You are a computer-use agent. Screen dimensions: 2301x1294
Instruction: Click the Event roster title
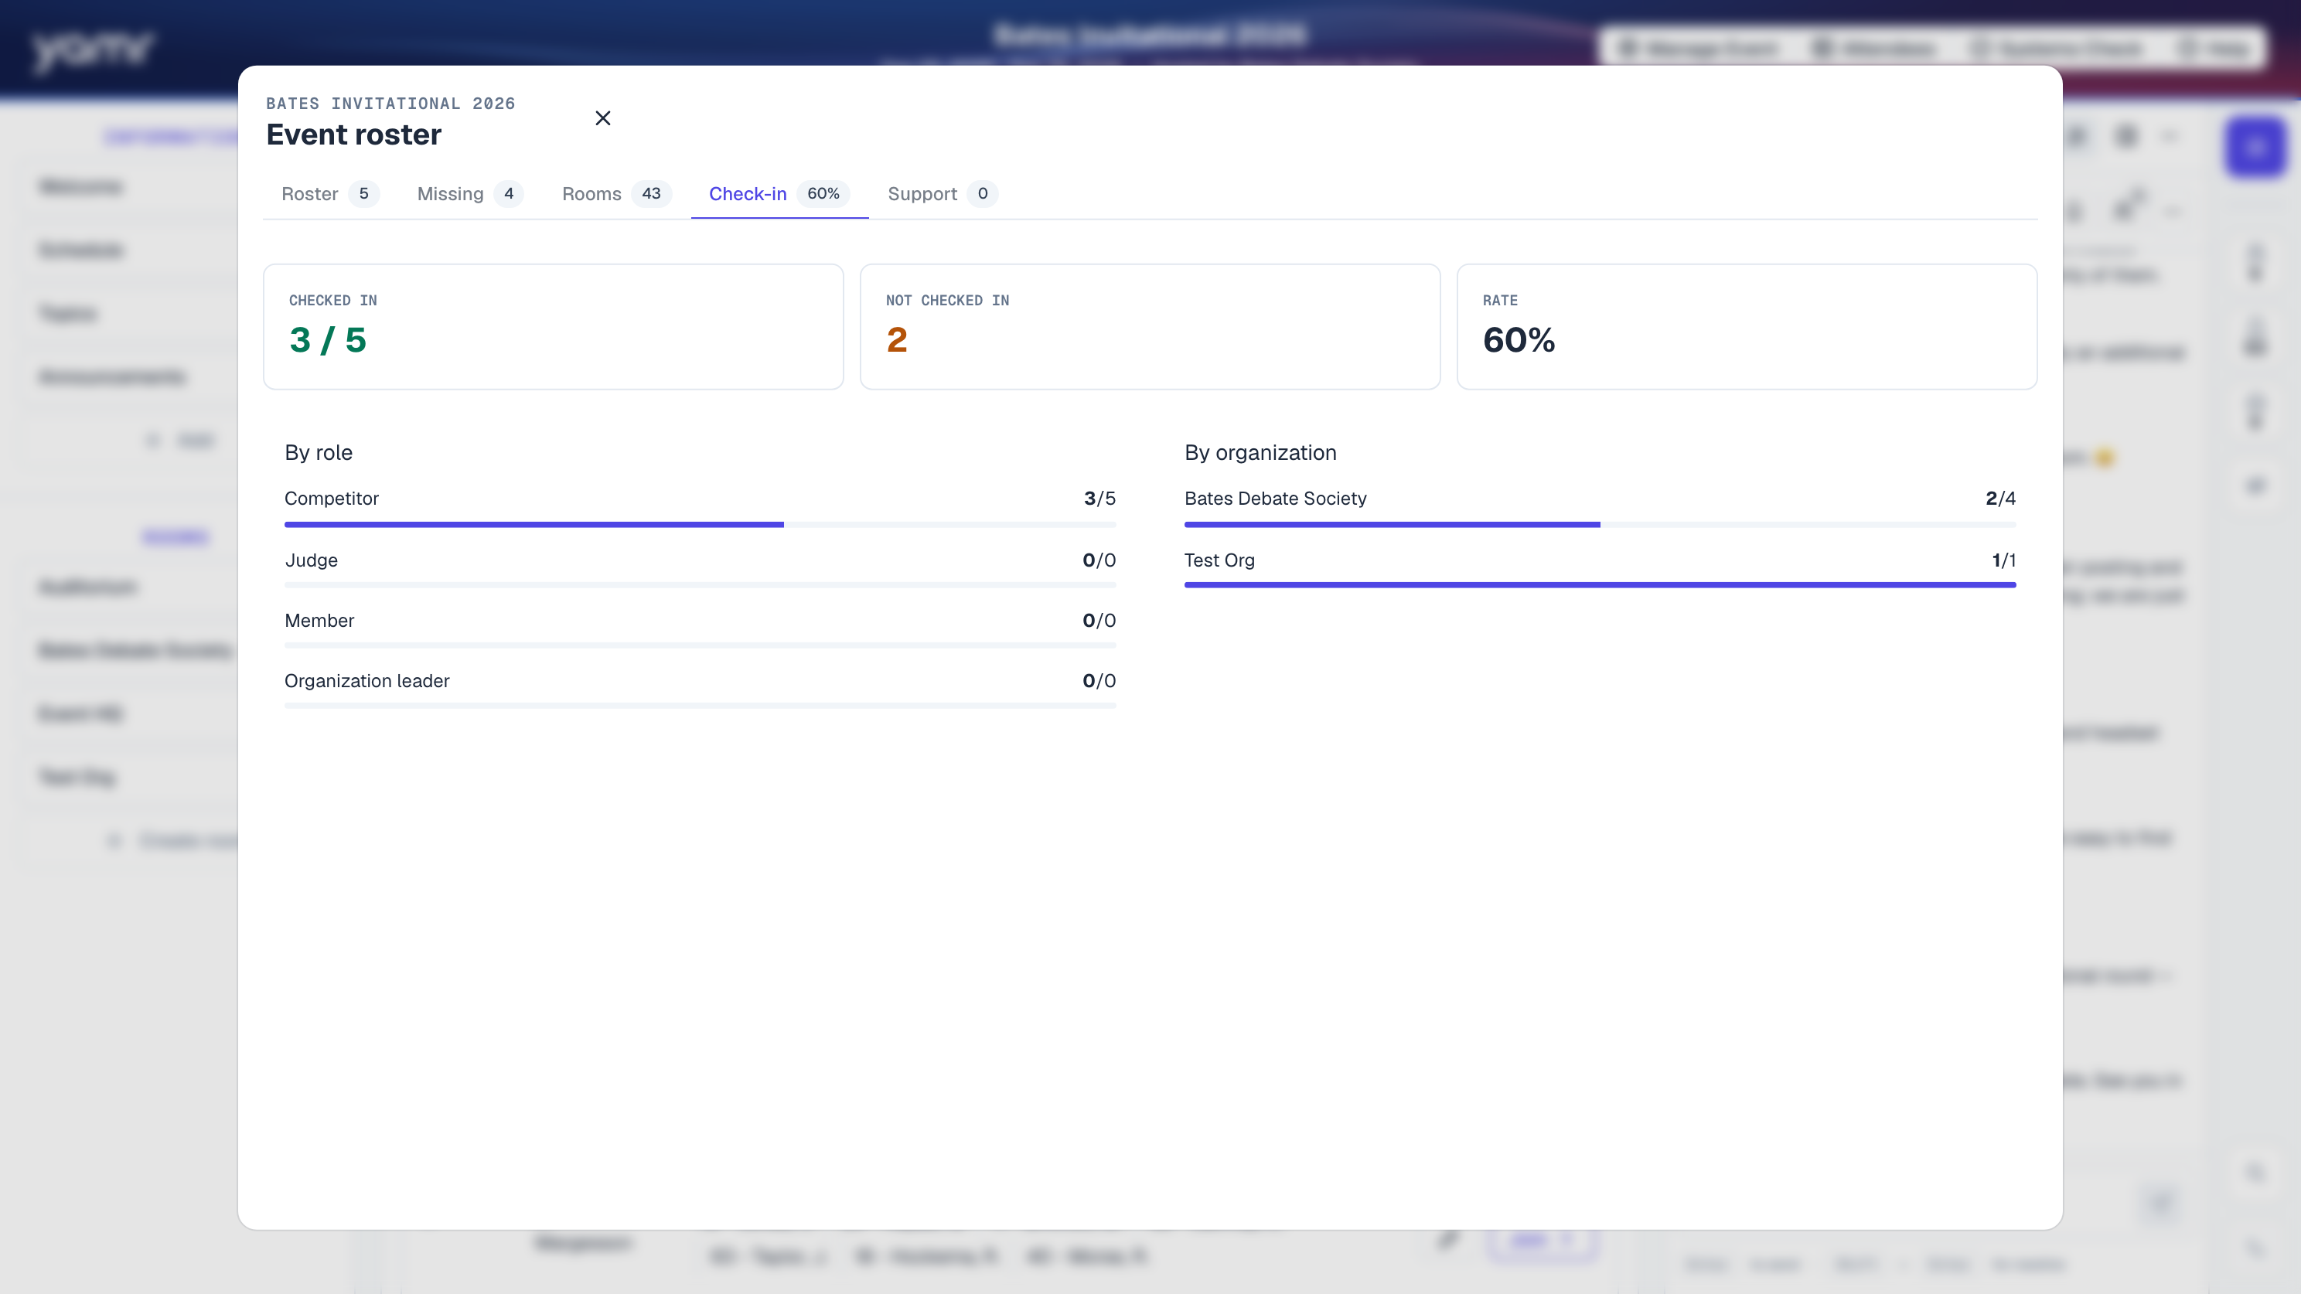(x=353, y=135)
